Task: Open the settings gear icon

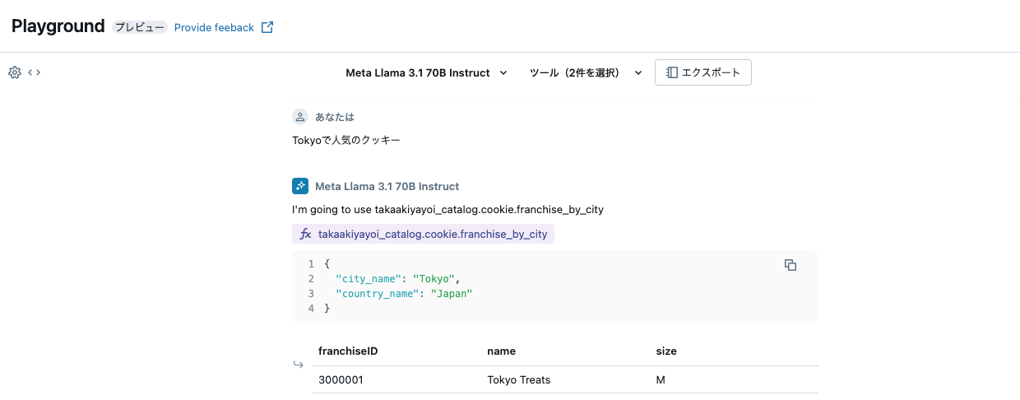Action: click(x=14, y=72)
